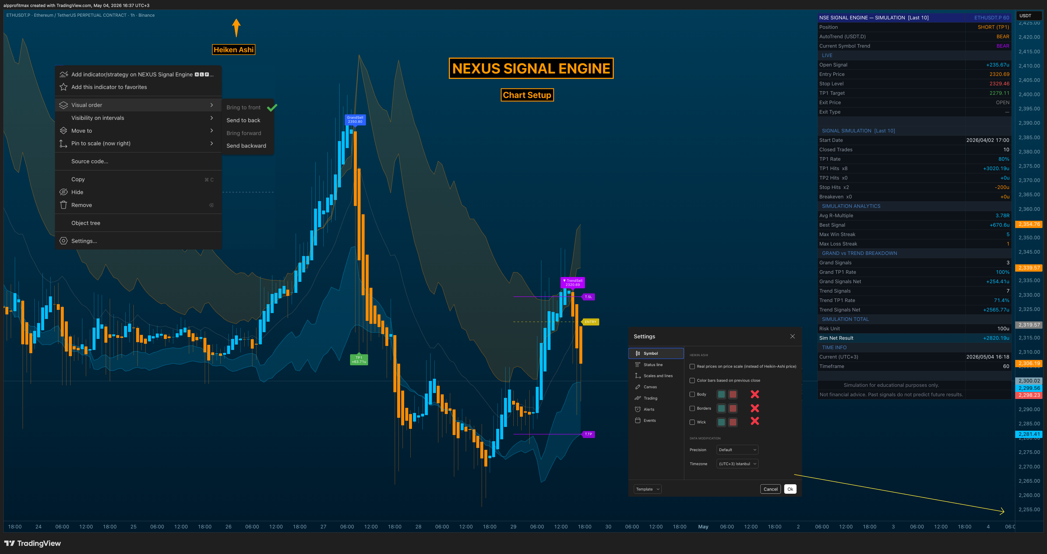1047x554 pixels.
Task: Close the Settings dialog with X
Action: pos(792,336)
